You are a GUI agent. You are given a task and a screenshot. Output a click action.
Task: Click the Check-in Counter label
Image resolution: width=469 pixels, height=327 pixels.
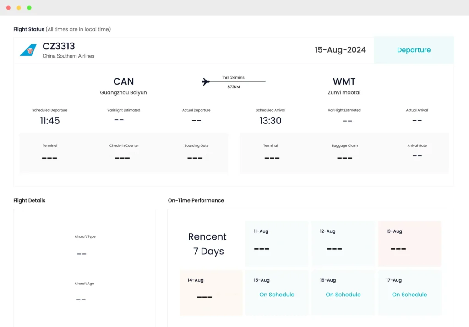[124, 146]
